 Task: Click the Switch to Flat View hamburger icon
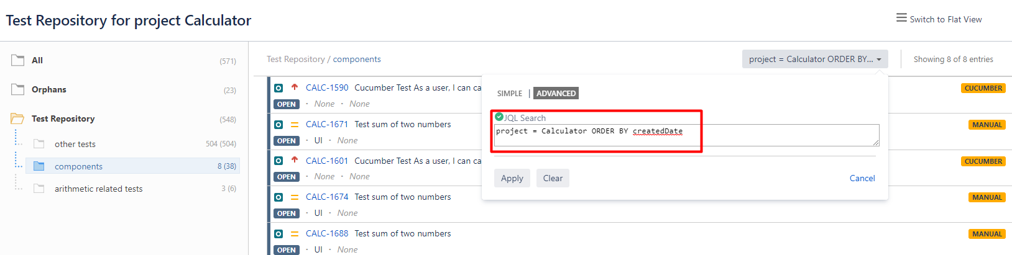(901, 18)
